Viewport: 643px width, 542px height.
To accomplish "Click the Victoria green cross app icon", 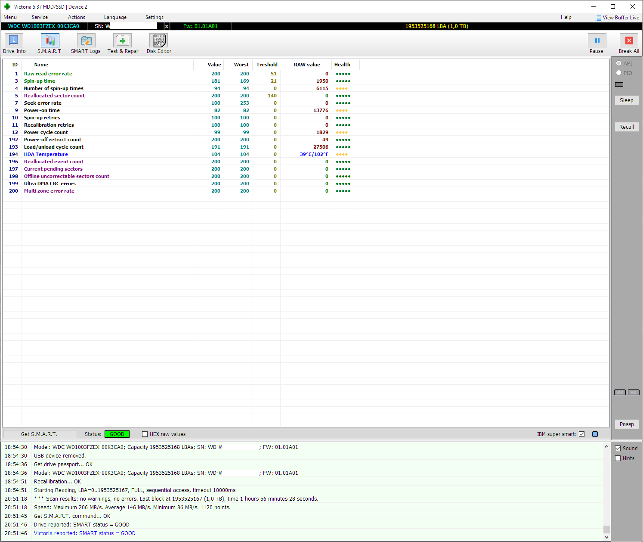I will click(7, 6).
